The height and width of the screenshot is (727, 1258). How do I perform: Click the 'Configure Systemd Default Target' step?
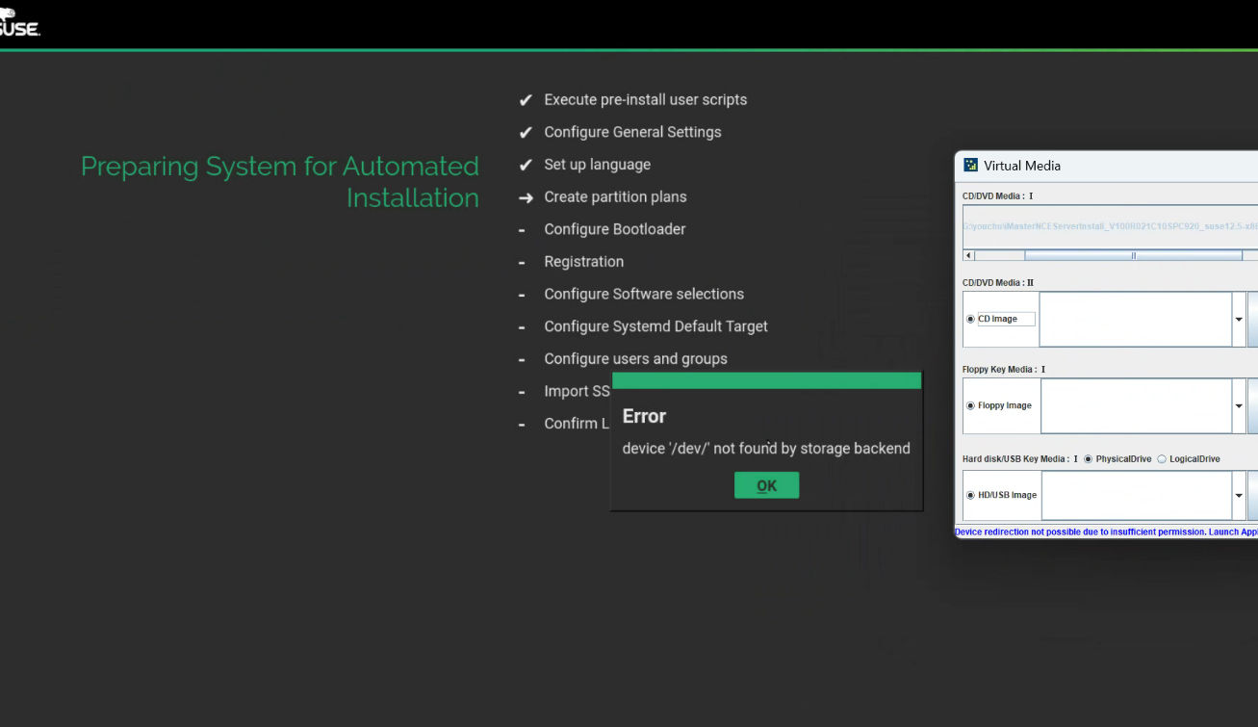tap(656, 326)
